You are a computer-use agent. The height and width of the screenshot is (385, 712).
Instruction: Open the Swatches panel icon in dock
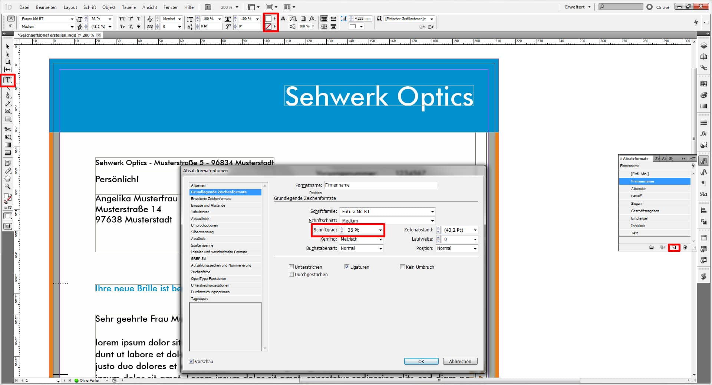pyautogui.click(x=703, y=84)
